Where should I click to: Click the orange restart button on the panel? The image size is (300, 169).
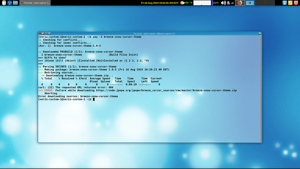(290, 3)
